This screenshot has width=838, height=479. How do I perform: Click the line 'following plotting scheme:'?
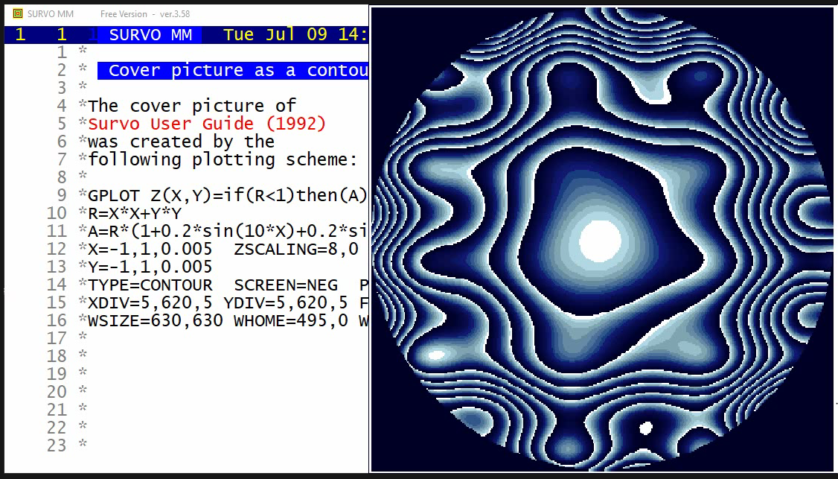[x=223, y=159]
